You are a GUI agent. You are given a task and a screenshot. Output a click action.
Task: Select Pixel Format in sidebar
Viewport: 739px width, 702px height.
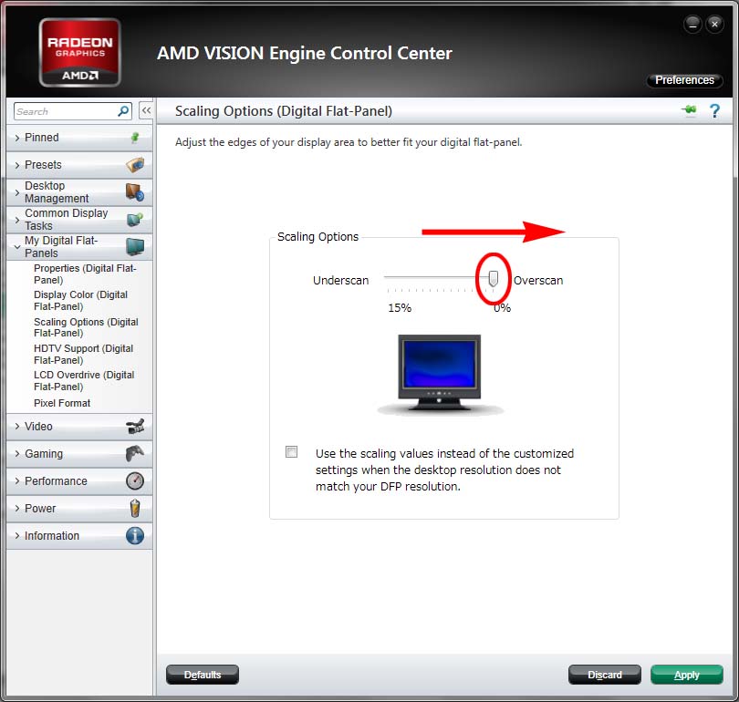(x=62, y=403)
